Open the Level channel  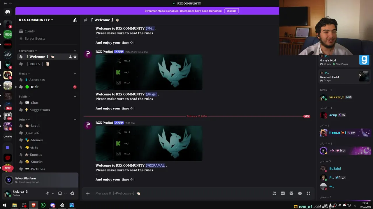pyautogui.click(x=48, y=126)
